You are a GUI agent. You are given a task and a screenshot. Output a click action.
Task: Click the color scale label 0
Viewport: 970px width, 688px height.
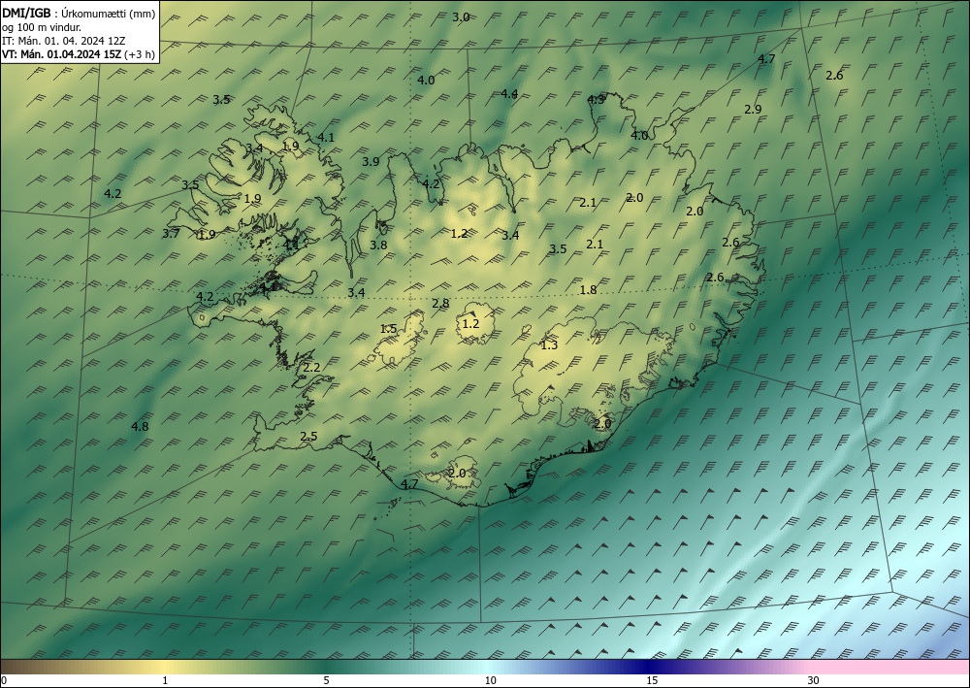click(x=4, y=681)
